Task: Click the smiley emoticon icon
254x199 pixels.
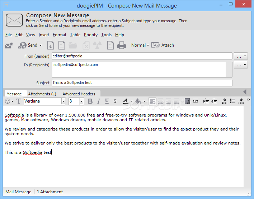Action: pos(8,101)
